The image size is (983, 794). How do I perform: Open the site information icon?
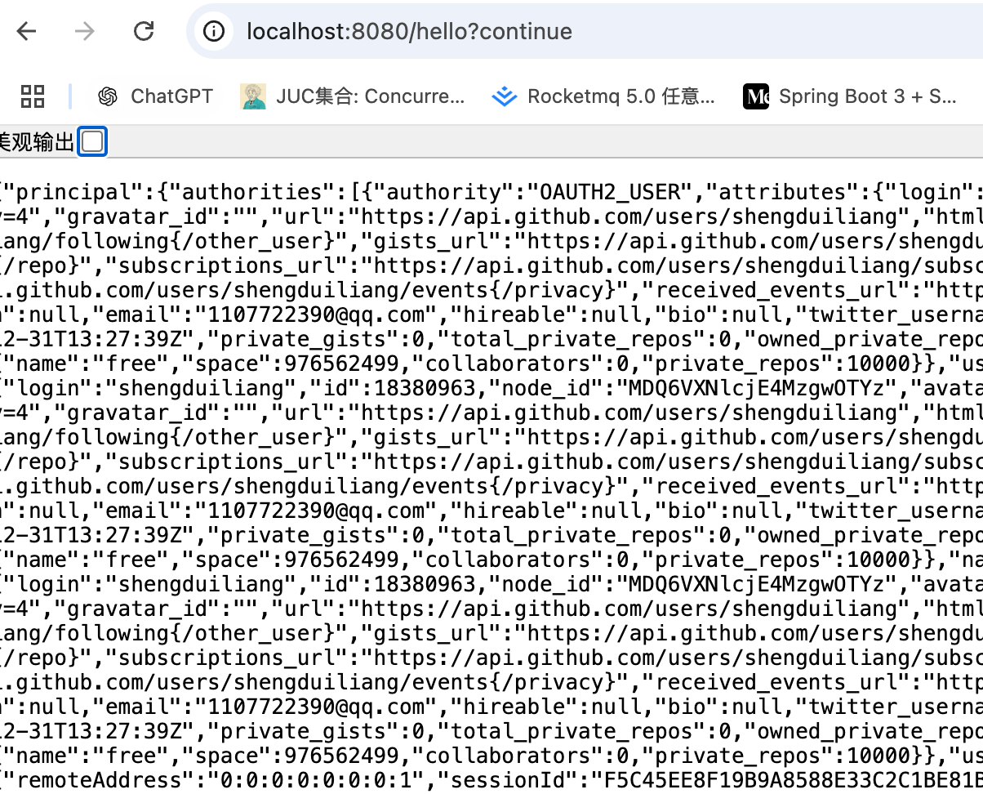point(214,32)
